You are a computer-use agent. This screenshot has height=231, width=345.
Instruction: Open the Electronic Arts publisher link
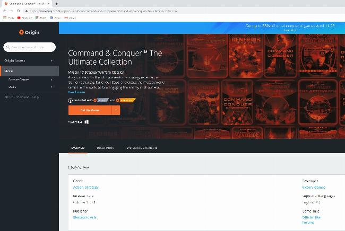85,217
